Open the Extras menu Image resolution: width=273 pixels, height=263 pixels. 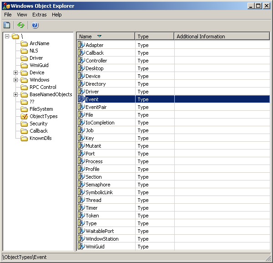[39, 15]
